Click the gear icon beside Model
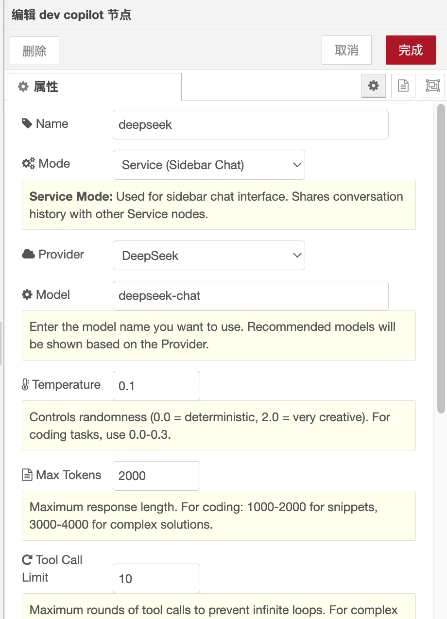The image size is (447, 619). tap(27, 294)
